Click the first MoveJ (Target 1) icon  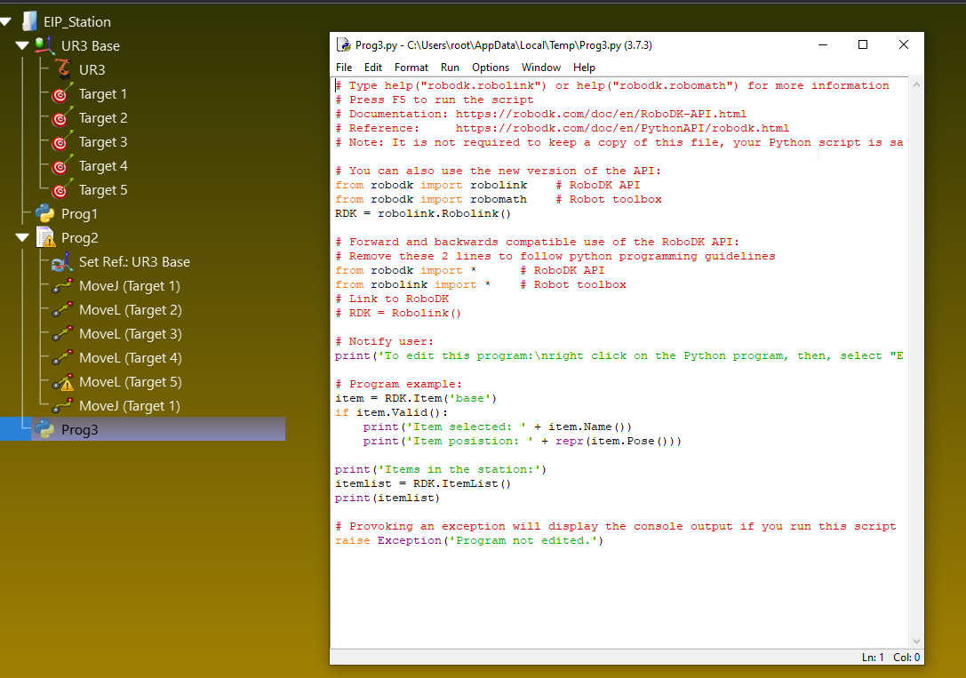(62, 286)
